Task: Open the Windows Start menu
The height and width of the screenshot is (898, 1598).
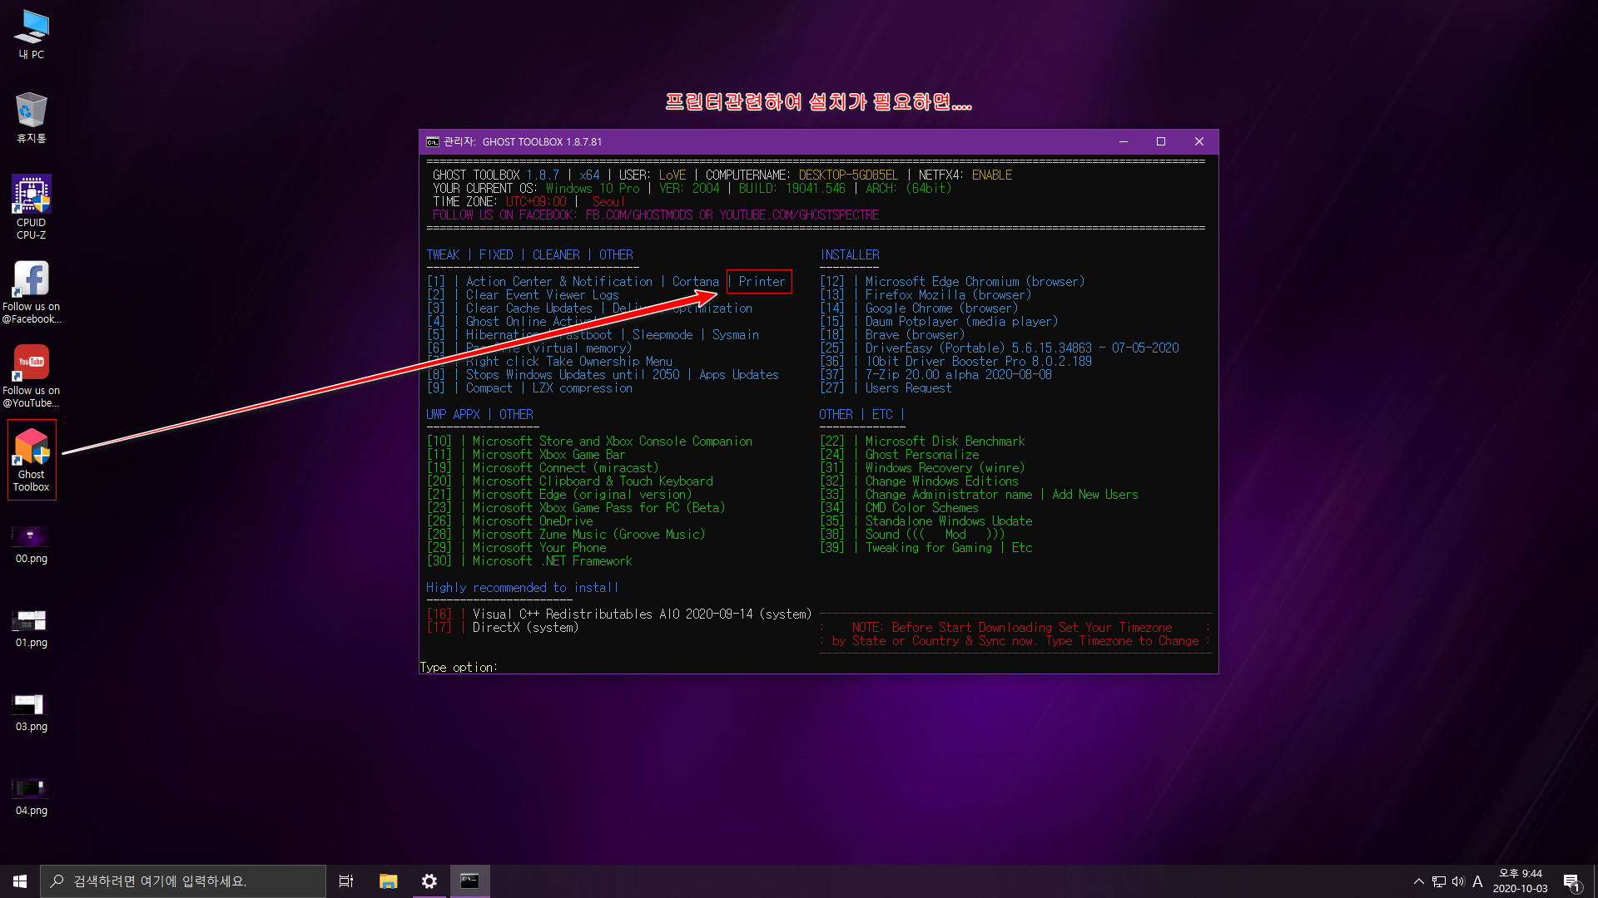Action: 20,881
